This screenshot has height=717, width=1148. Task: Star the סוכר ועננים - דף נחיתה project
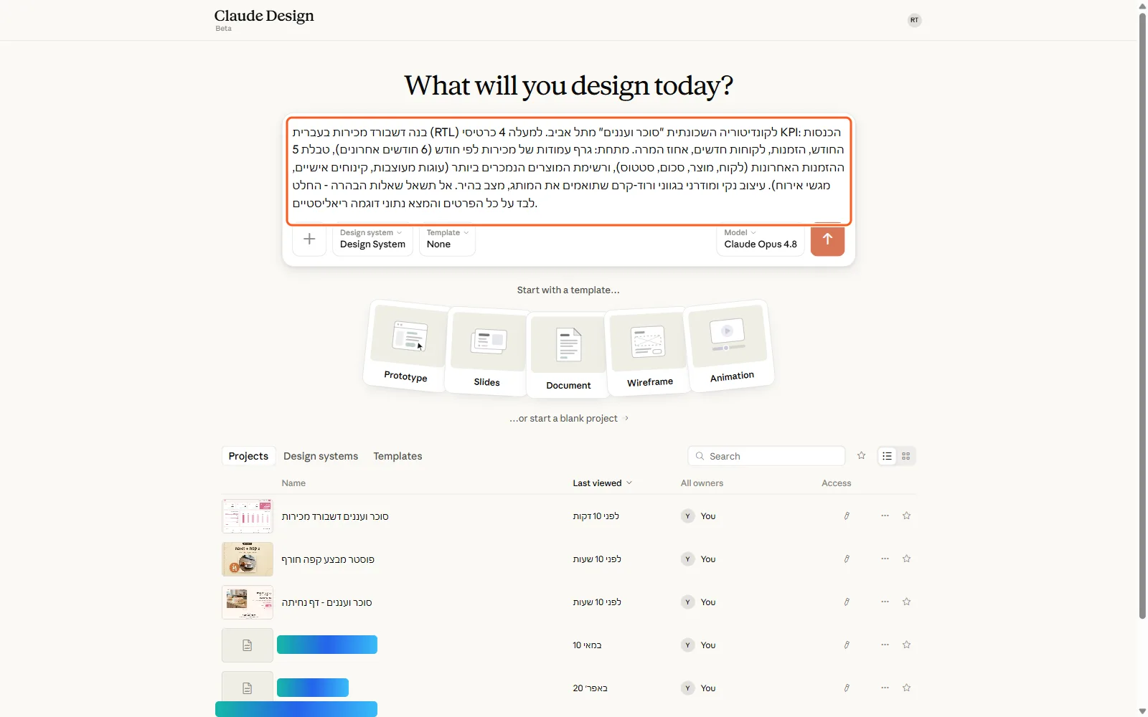tap(907, 602)
